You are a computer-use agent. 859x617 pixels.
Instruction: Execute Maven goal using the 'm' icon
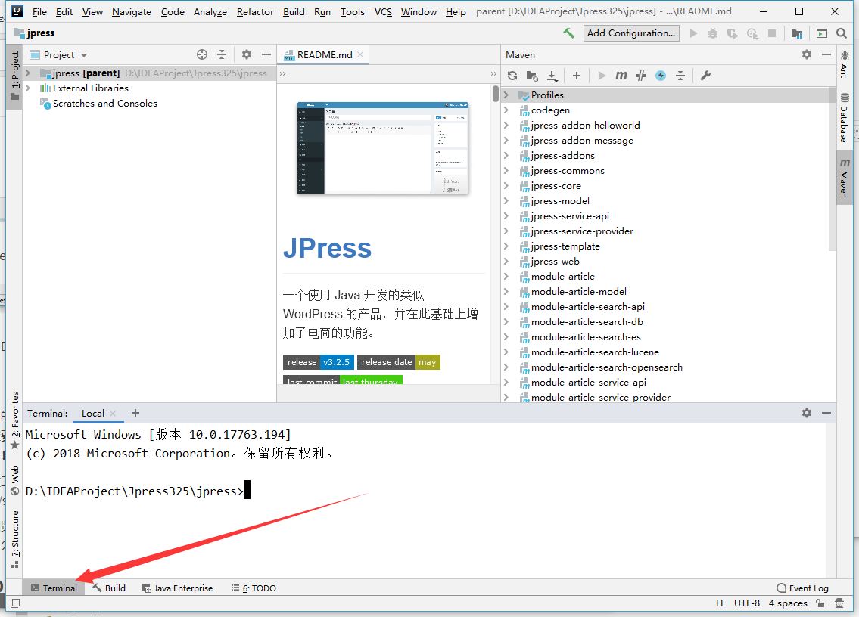621,75
